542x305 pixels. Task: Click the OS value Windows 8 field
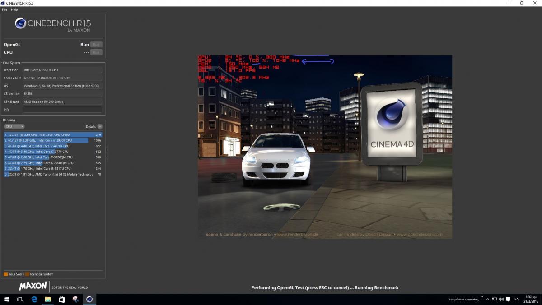click(x=62, y=86)
